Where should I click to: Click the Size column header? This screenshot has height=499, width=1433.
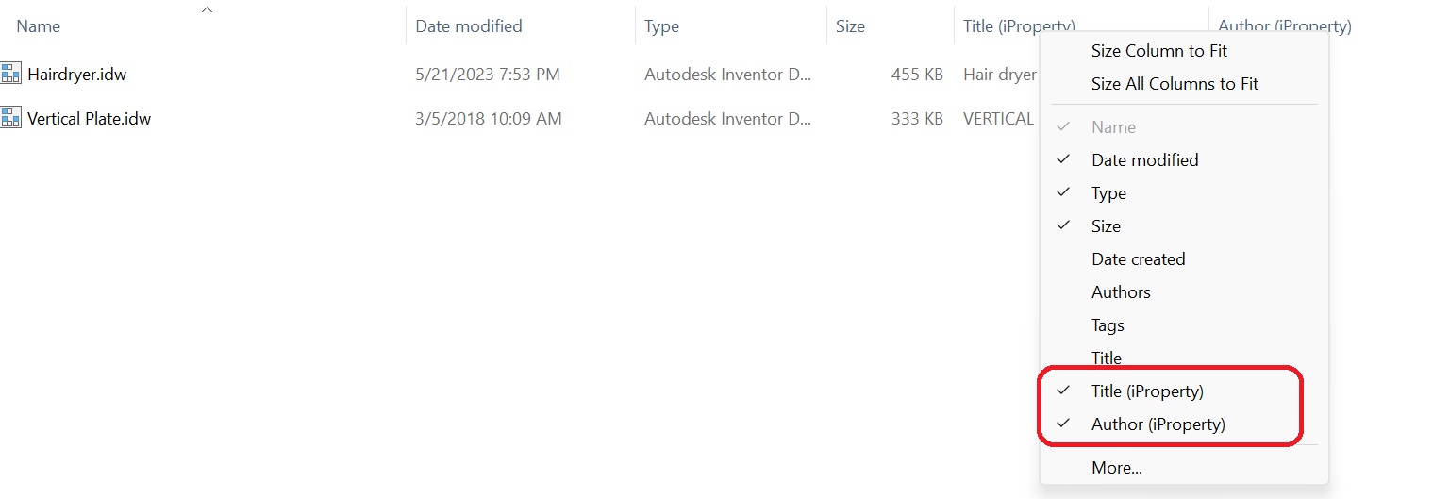pos(850,26)
